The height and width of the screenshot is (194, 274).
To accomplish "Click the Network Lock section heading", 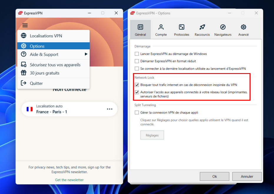I will 144,77.
